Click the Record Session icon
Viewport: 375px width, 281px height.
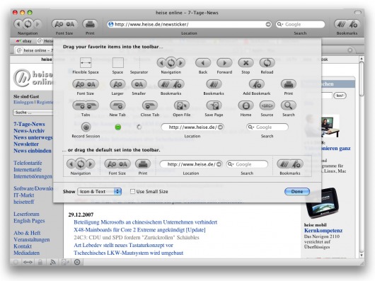coord(86,127)
